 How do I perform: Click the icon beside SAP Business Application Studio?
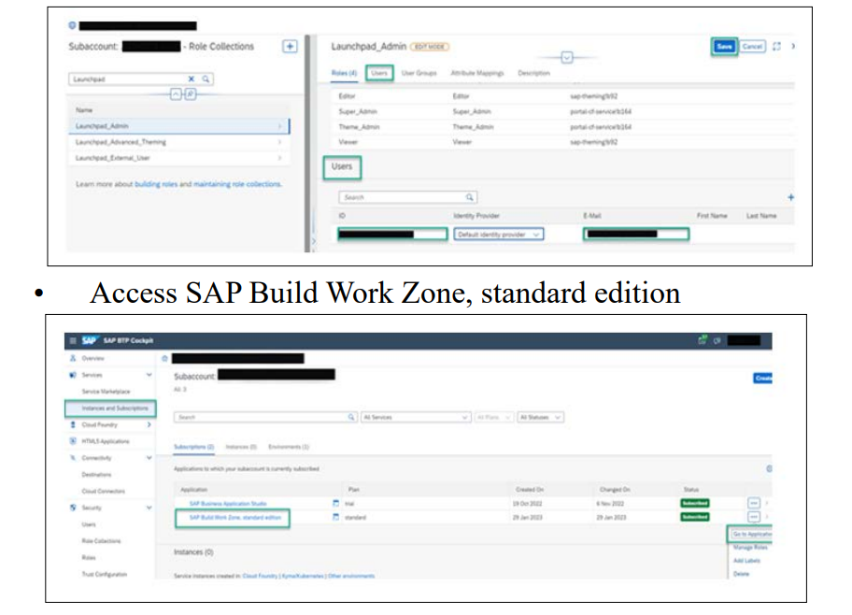point(335,504)
